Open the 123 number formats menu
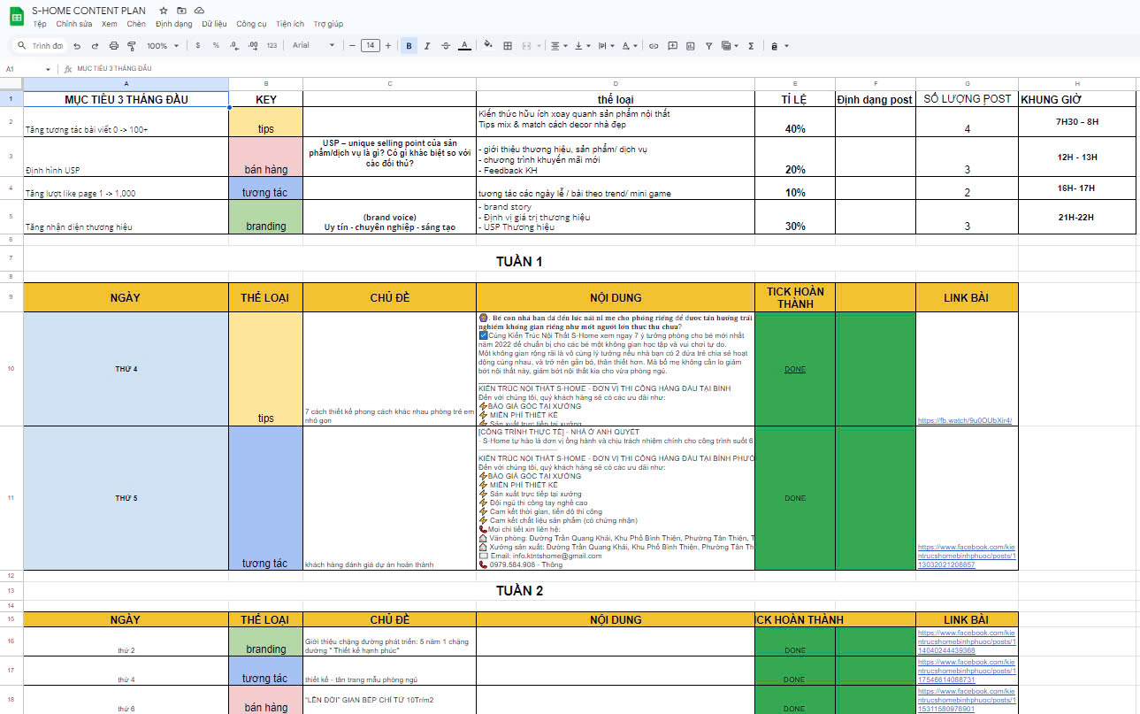1140x714 pixels. [272, 45]
